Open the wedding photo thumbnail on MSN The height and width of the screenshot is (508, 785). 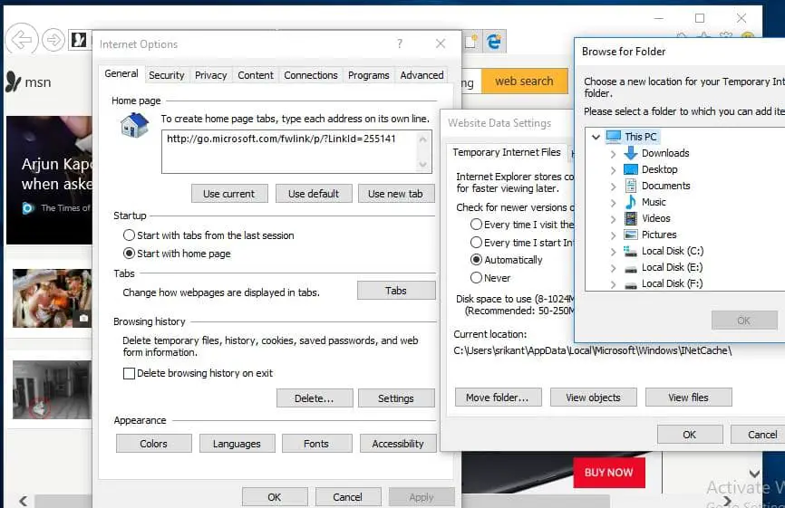52,298
